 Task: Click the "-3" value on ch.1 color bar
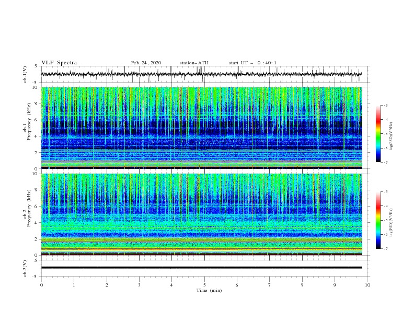[386, 105]
